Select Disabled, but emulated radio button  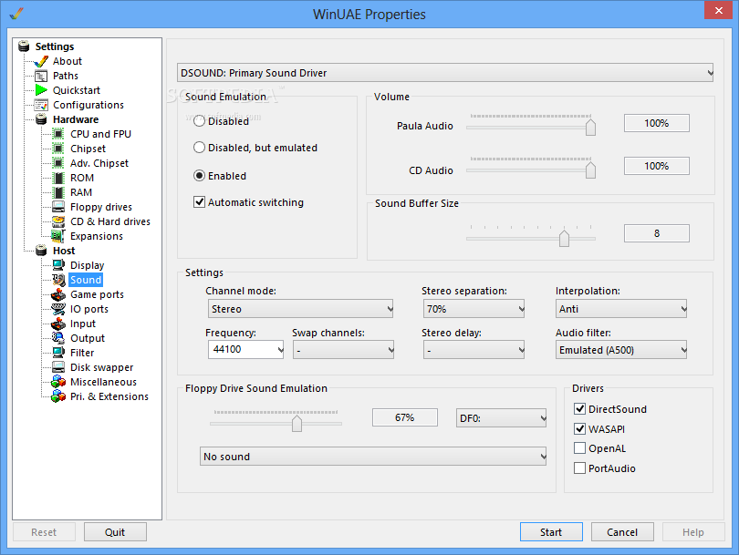coord(200,148)
